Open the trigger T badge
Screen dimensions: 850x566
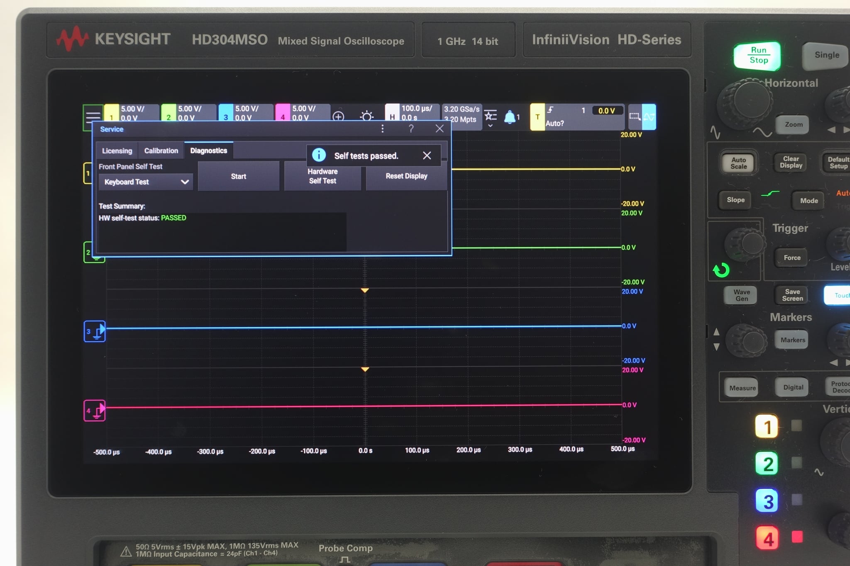537,117
